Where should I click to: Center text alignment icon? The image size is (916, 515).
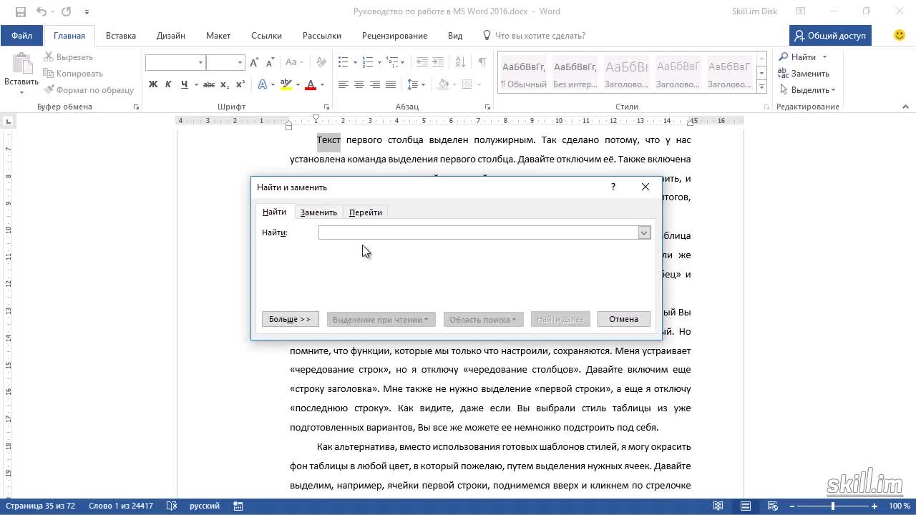click(359, 84)
